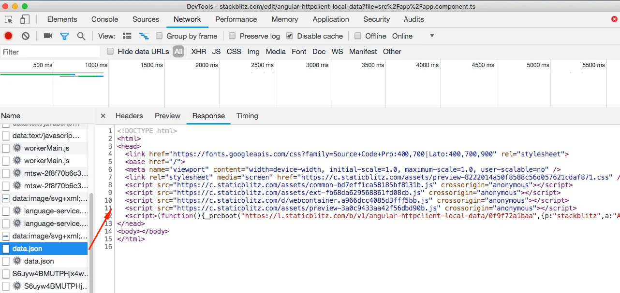Switch to large request rows view icon
620x293 pixels.
pyautogui.click(x=127, y=36)
